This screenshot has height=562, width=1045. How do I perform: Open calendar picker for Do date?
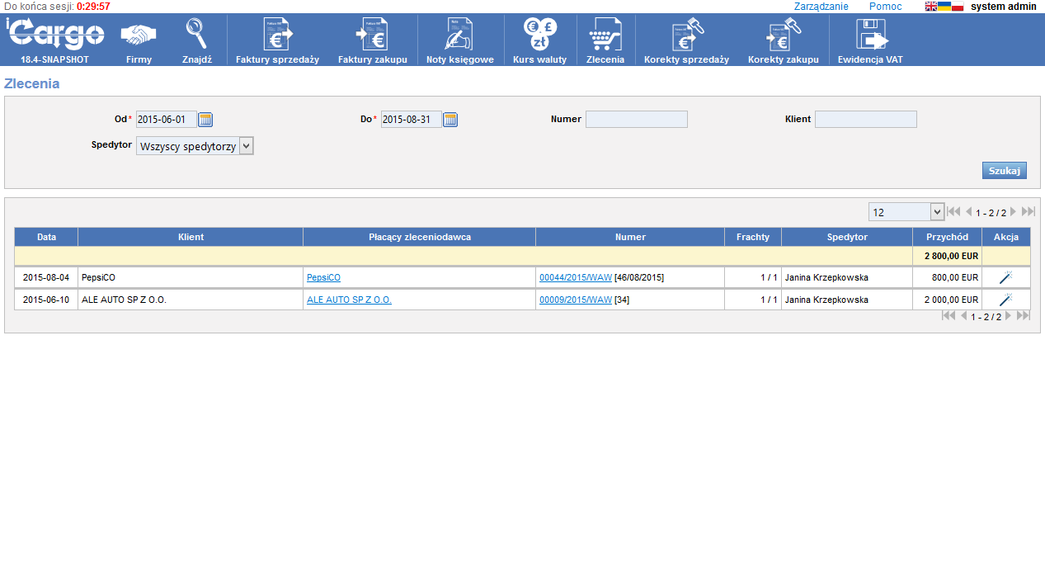click(x=450, y=120)
